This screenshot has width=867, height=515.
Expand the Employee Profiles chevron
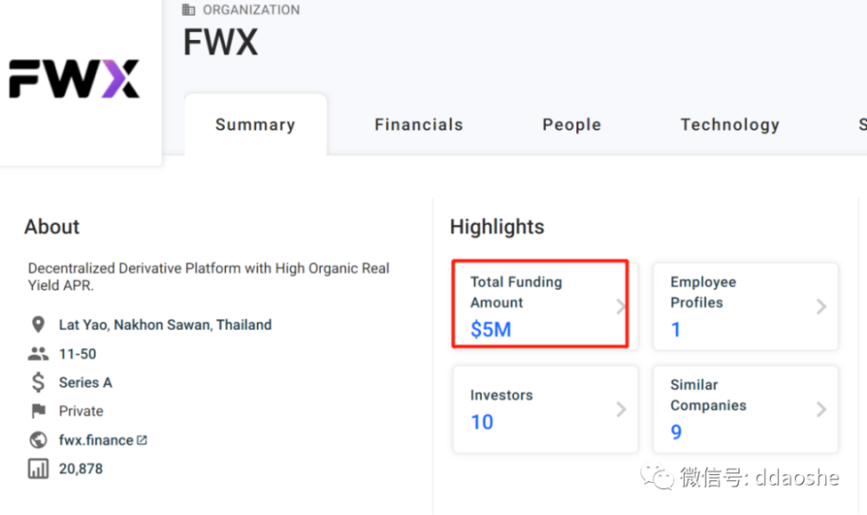tap(821, 307)
